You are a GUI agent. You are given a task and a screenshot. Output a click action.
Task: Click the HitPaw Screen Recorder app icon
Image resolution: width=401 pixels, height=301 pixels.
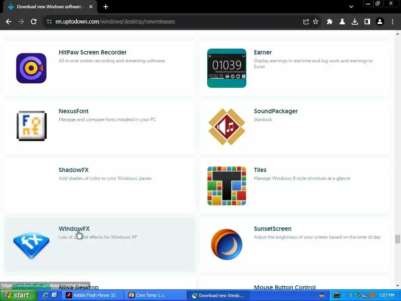coord(31,68)
